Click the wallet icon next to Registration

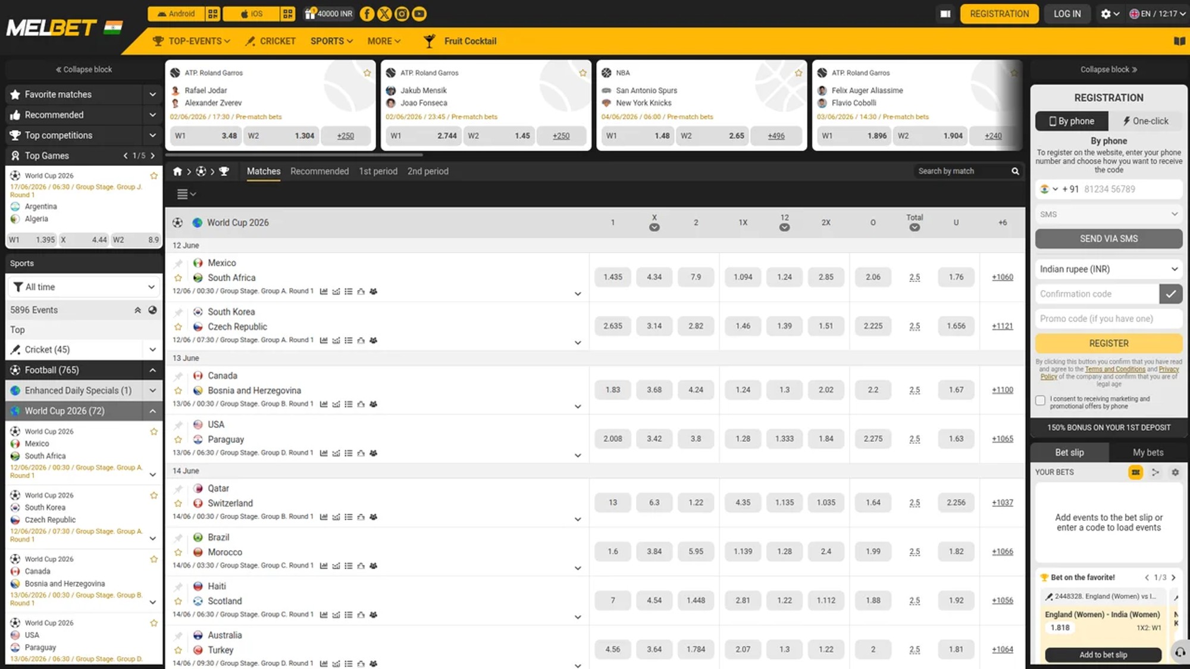(x=945, y=14)
